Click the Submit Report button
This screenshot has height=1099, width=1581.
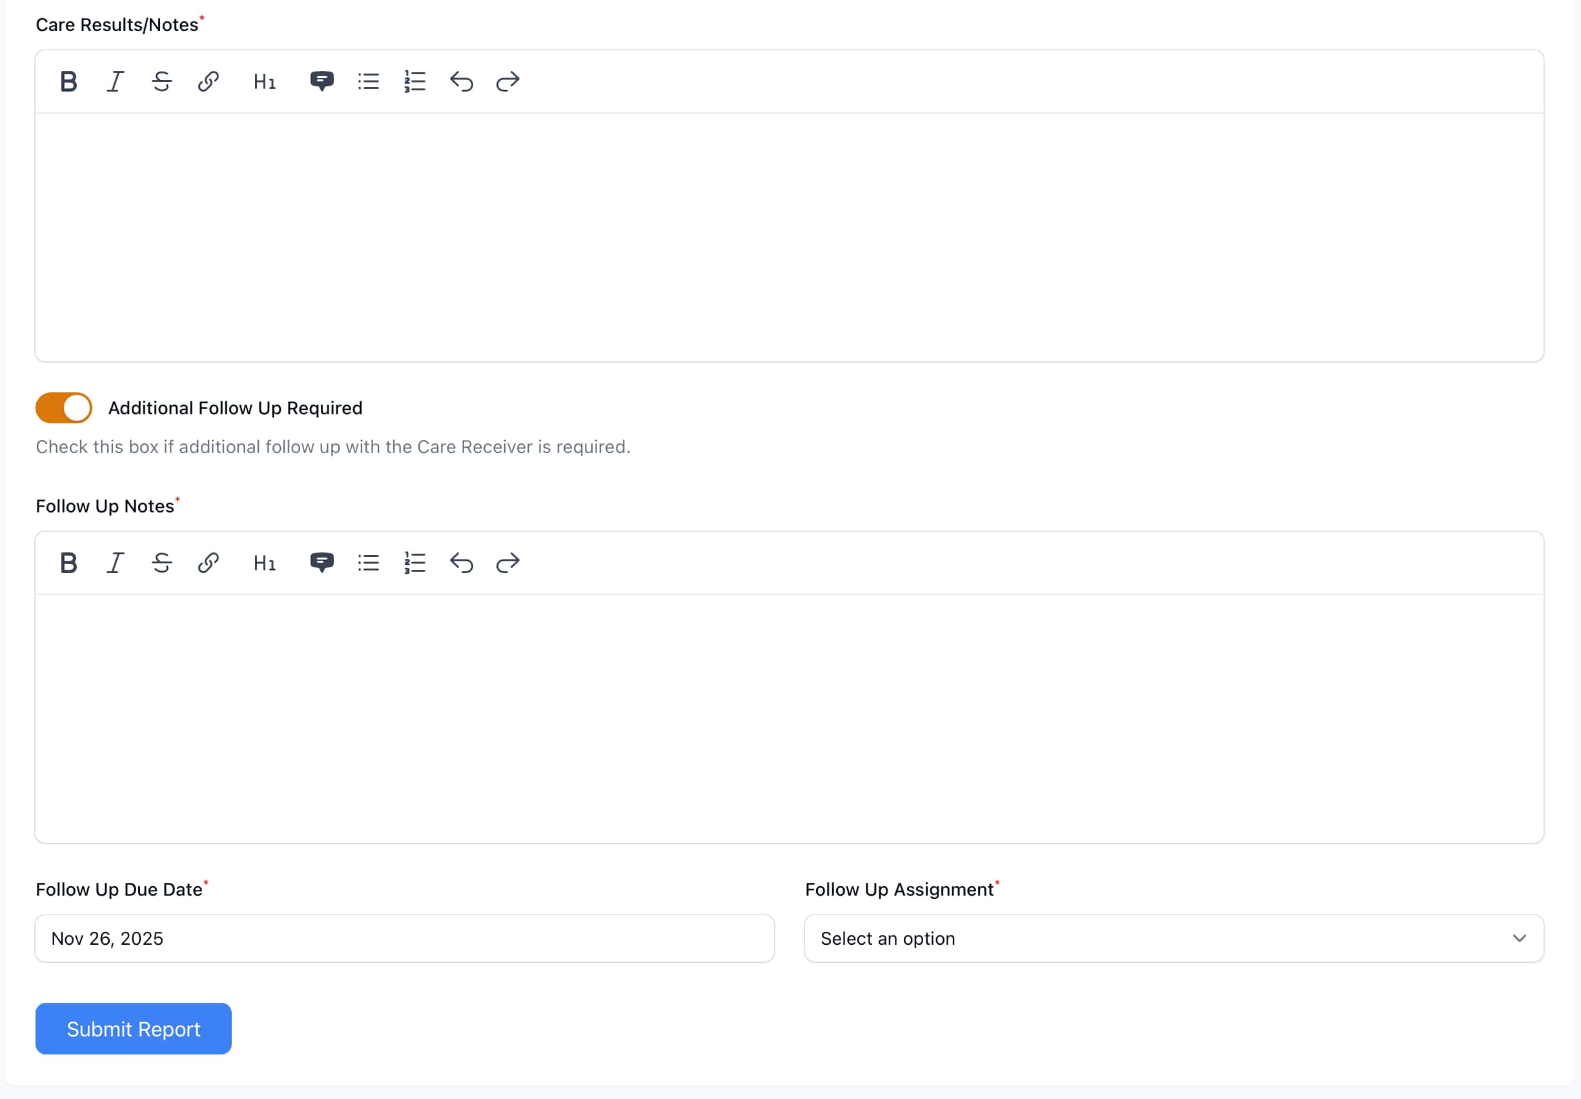tap(133, 1028)
